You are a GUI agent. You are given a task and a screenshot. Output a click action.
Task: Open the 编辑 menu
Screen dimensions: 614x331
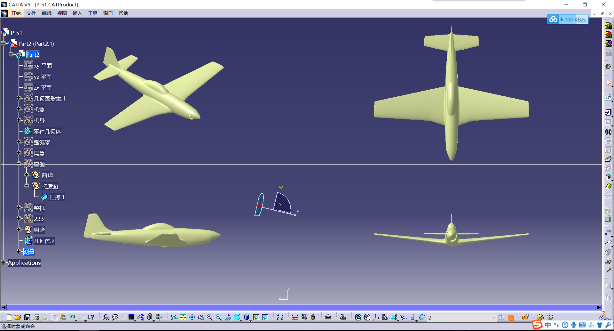pos(47,13)
